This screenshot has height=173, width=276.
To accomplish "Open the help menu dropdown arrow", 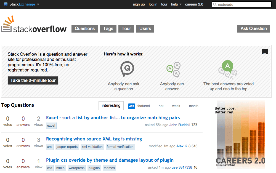I will tap(181, 4).
